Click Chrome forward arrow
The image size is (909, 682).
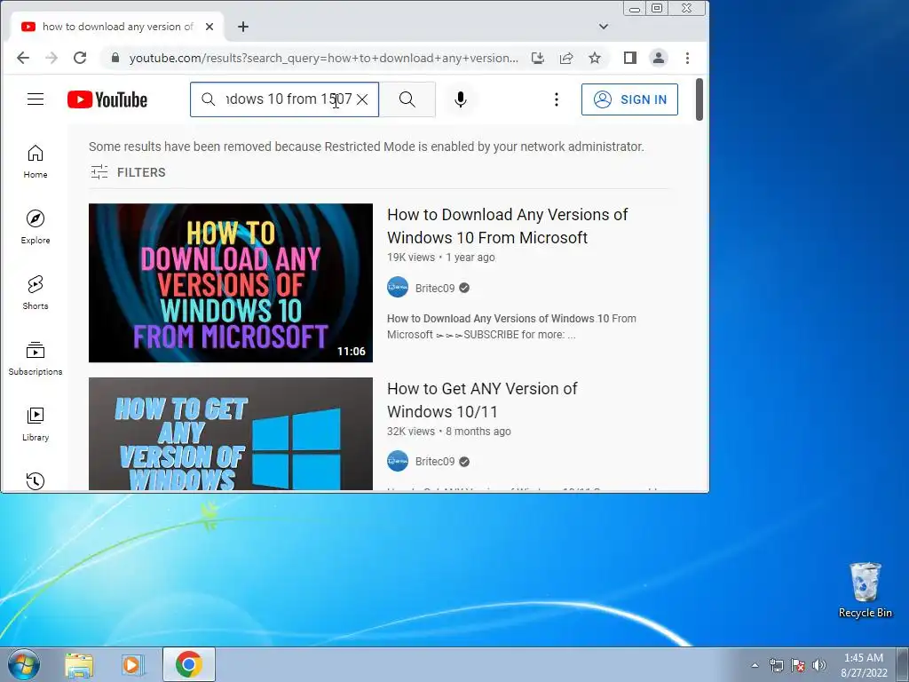coord(51,58)
